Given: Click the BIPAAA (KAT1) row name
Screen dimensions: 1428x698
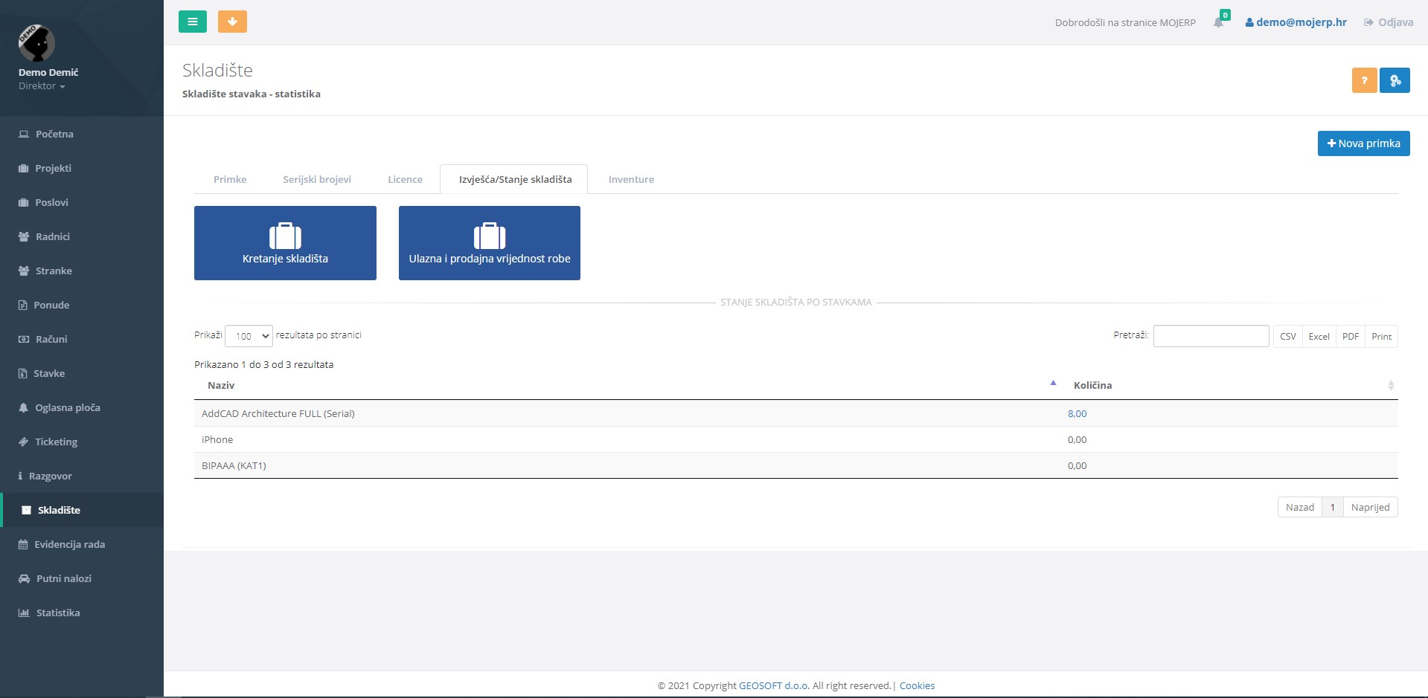Looking at the screenshot, I should 234,465.
